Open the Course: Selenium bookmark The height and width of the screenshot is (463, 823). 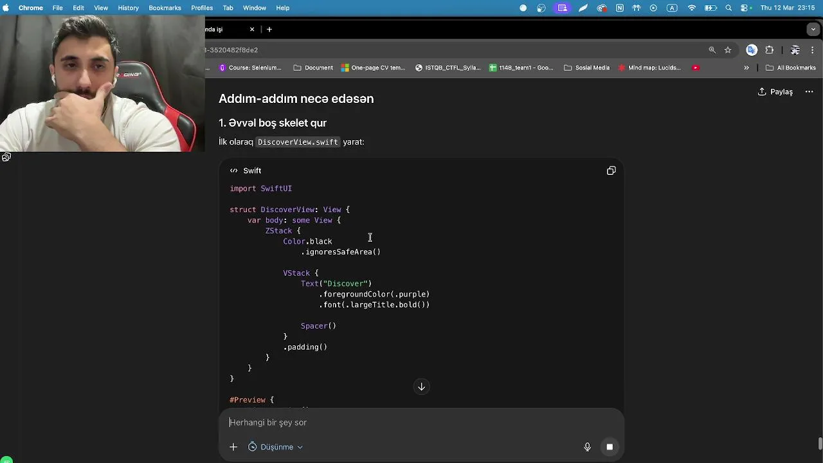(250, 68)
